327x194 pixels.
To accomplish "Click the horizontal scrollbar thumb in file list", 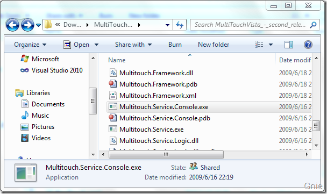I will pos(166,154).
